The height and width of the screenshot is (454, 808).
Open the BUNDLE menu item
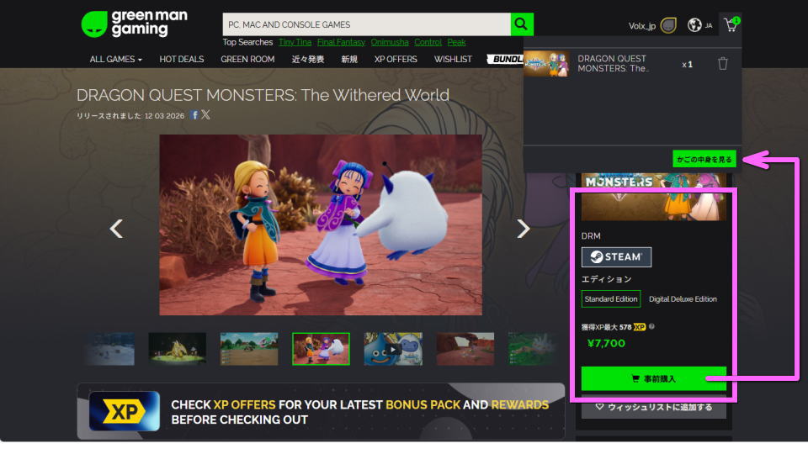pos(506,59)
